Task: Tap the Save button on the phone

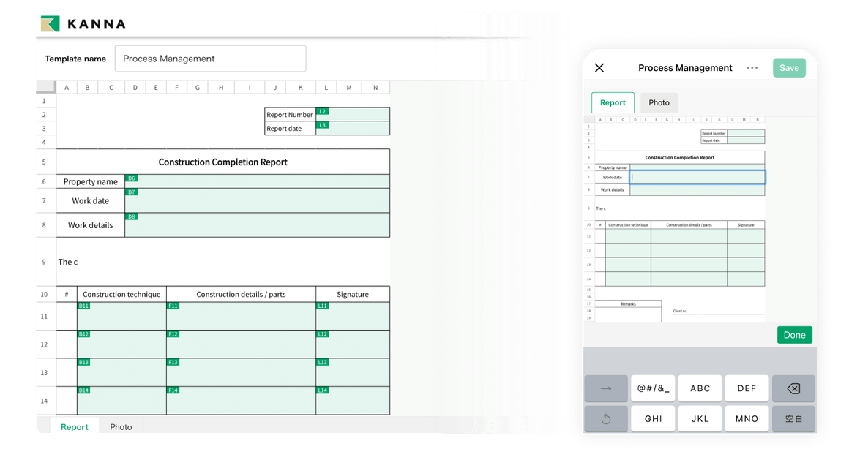Action: pyautogui.click(x=789, y=67)
